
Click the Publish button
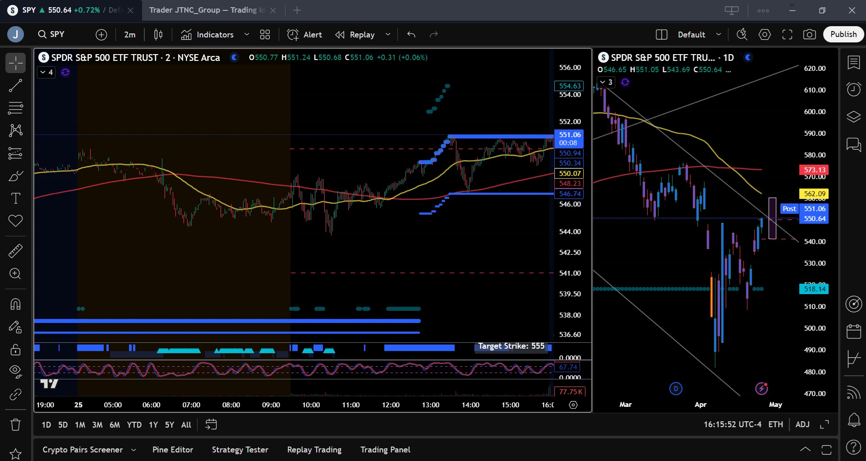(x=843, y=34)
